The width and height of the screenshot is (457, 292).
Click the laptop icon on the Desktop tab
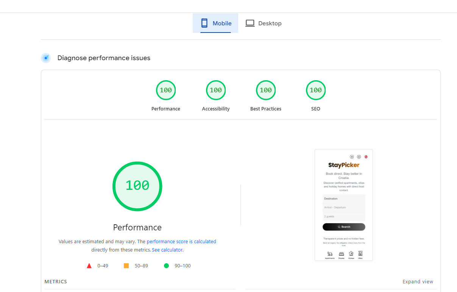250,23
